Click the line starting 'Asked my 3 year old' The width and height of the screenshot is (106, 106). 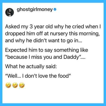[x=53, y=27]
